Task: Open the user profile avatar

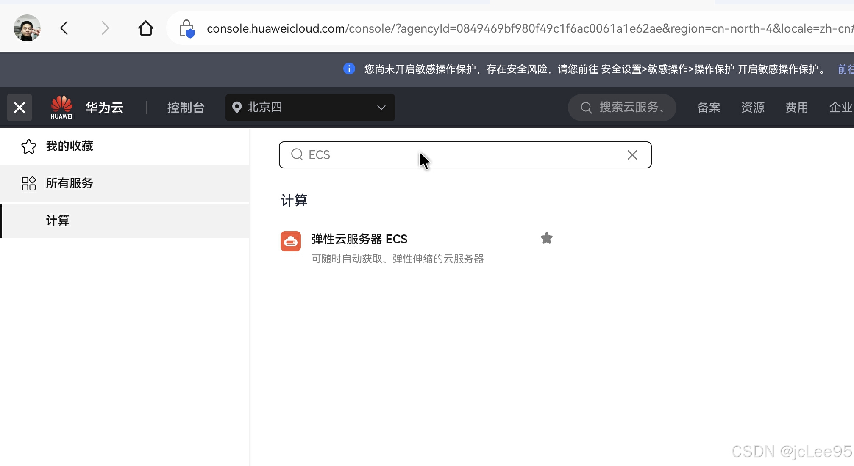Action: point(27,28)
